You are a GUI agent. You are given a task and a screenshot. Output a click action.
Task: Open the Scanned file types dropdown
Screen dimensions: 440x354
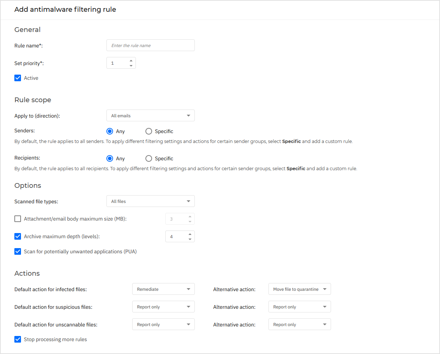(x=150, y=201)
